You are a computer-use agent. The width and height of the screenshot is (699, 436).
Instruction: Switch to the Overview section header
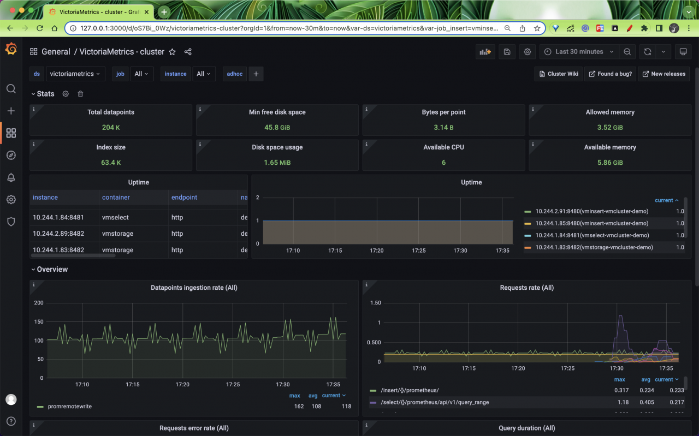(52, 269)
